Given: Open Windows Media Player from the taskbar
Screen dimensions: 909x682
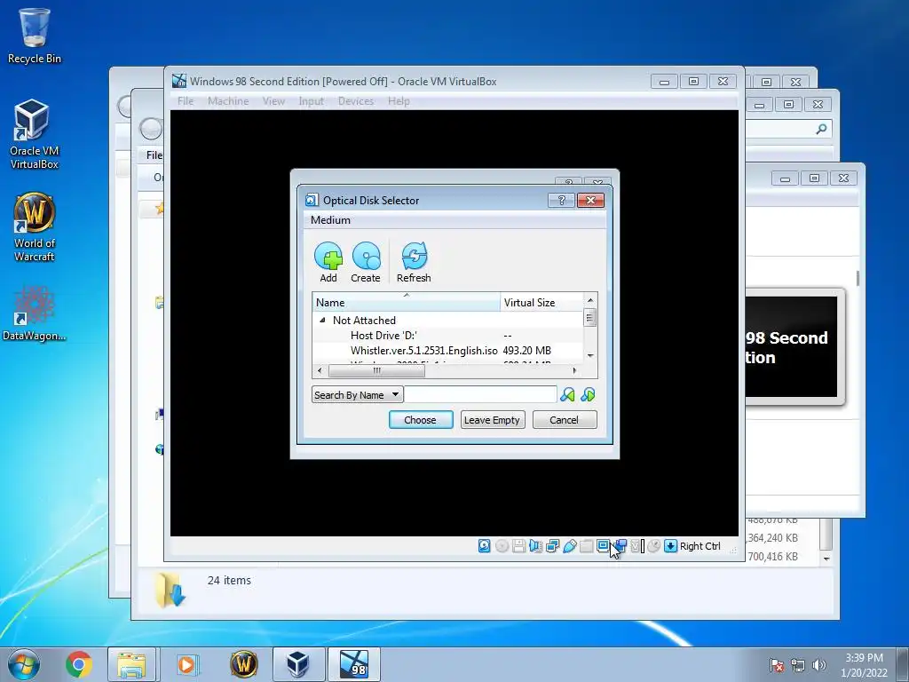Looking at the screenshot, I should coord(186,664).
